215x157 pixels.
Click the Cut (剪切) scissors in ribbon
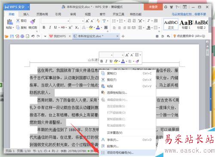pos(18,21)
